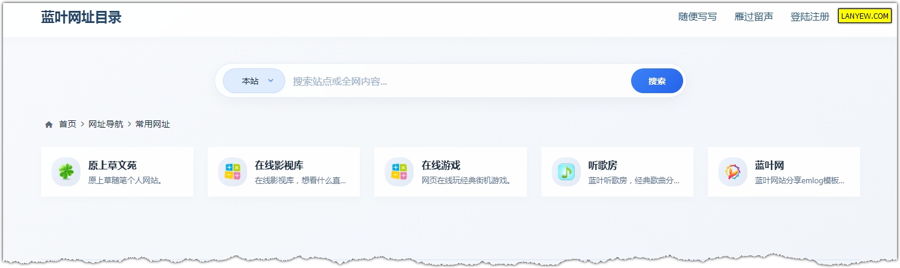Click the 蓝叶网址目录 site title
Image resolution: width=900 pixels, height=268 pixels.
81,17
